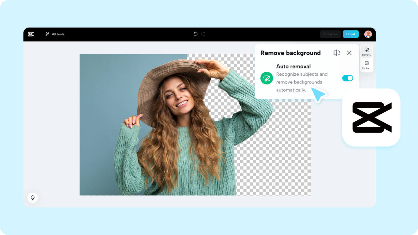418x235 pixels.
Task: Click the green Auto removal wand icon
Action: 266,78
